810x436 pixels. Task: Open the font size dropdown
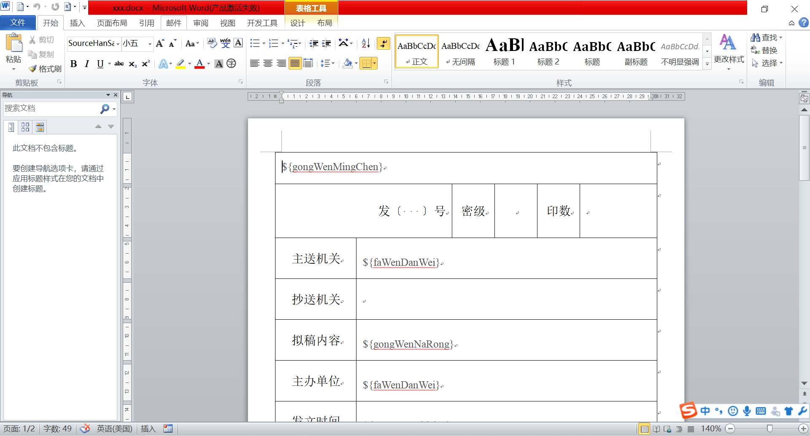pos(149,43)
